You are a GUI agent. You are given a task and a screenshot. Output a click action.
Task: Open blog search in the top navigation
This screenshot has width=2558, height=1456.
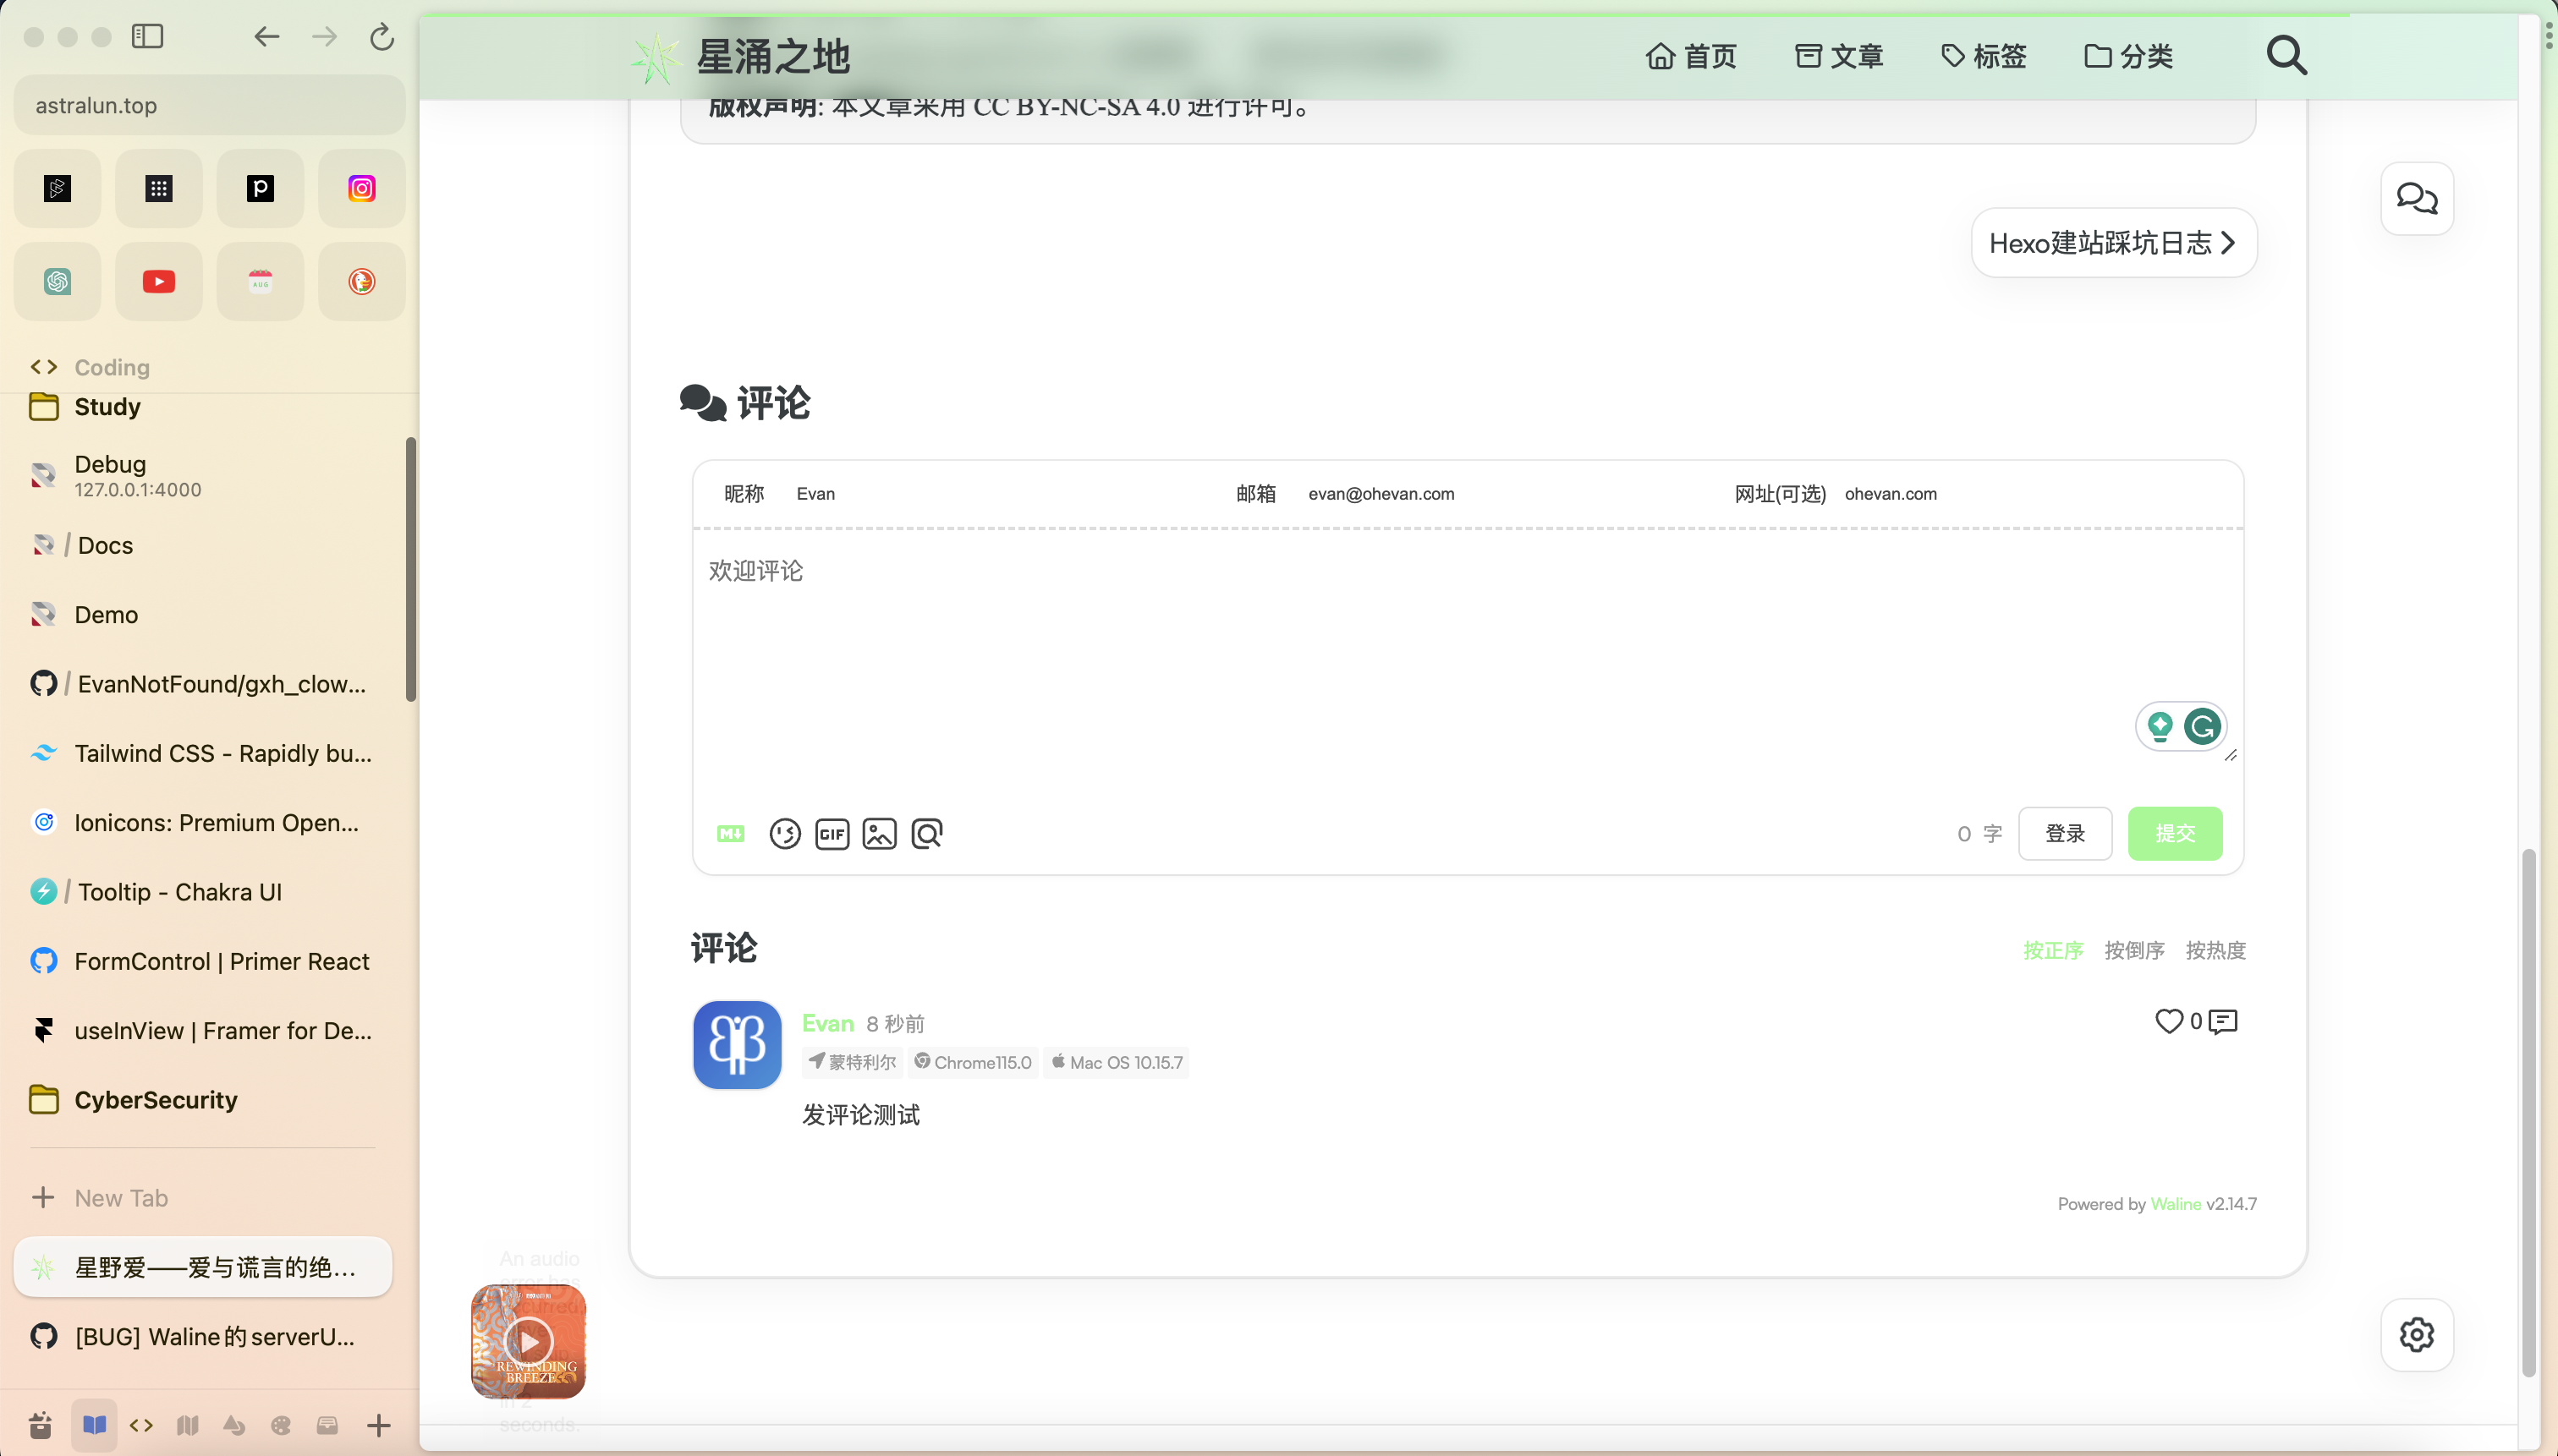coord(2288,56)
